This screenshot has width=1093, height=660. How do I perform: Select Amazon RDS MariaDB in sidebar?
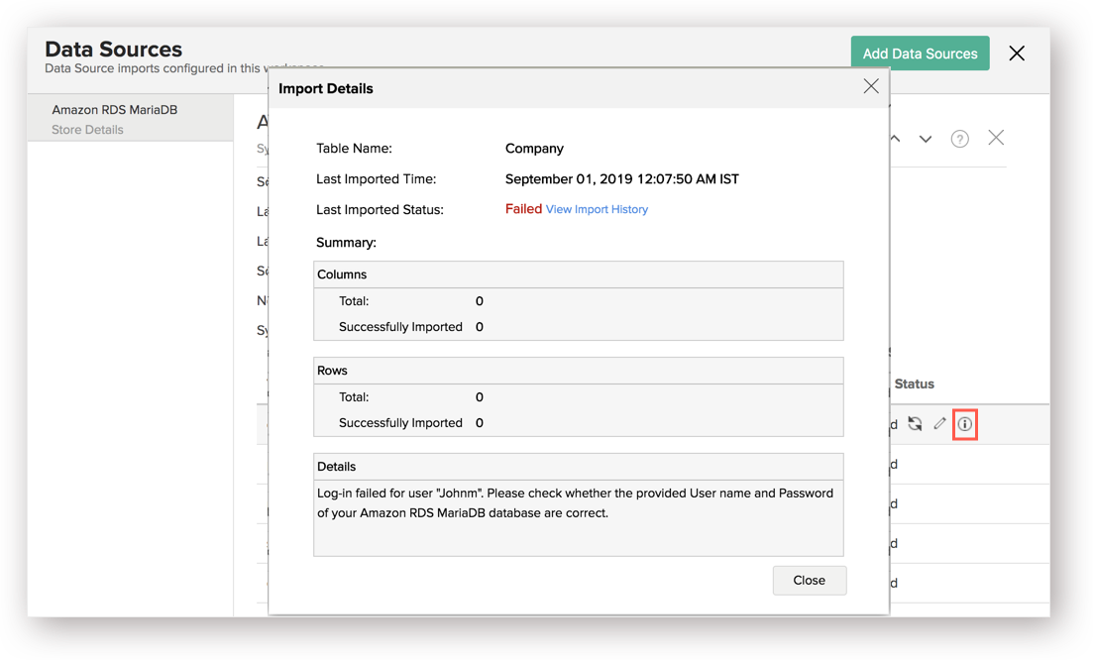pyautogui.click(x=115, y=110)
